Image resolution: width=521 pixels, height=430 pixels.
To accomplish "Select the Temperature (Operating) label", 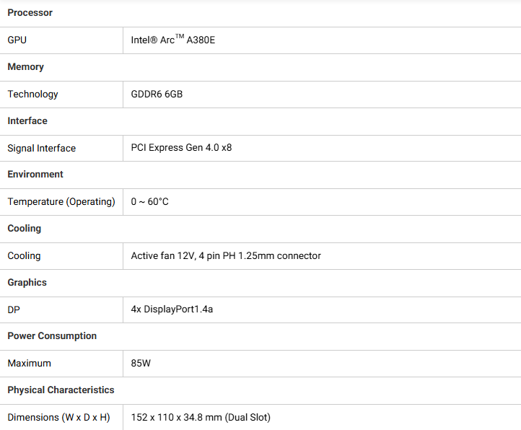I will click(61, 202).
